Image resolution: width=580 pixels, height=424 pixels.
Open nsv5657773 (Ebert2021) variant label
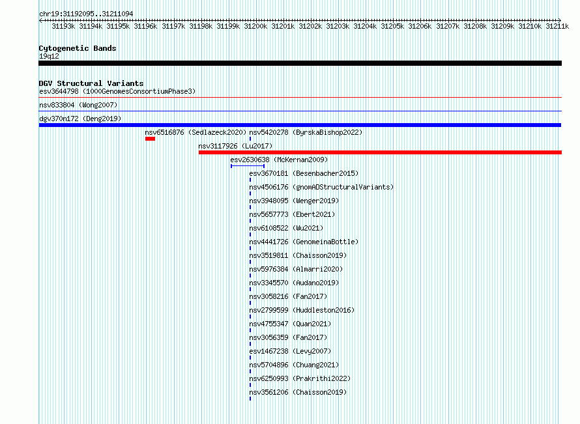pos(292,214)
